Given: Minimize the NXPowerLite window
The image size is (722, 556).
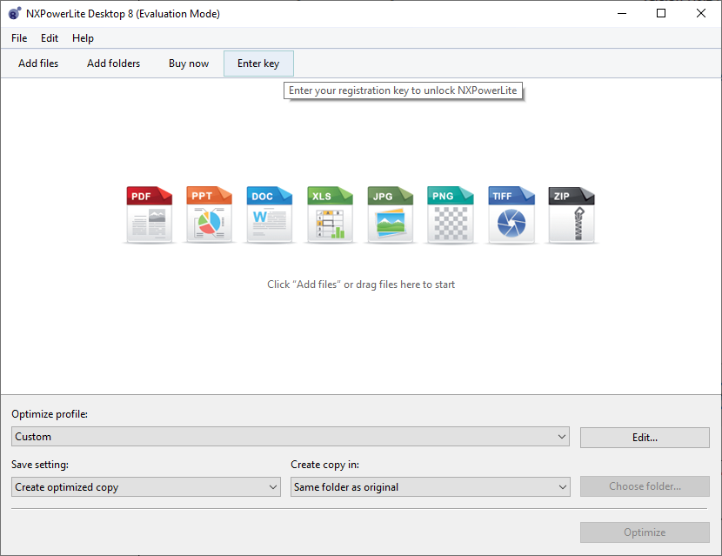Looking at the screenshot, I should coord(622,13).
